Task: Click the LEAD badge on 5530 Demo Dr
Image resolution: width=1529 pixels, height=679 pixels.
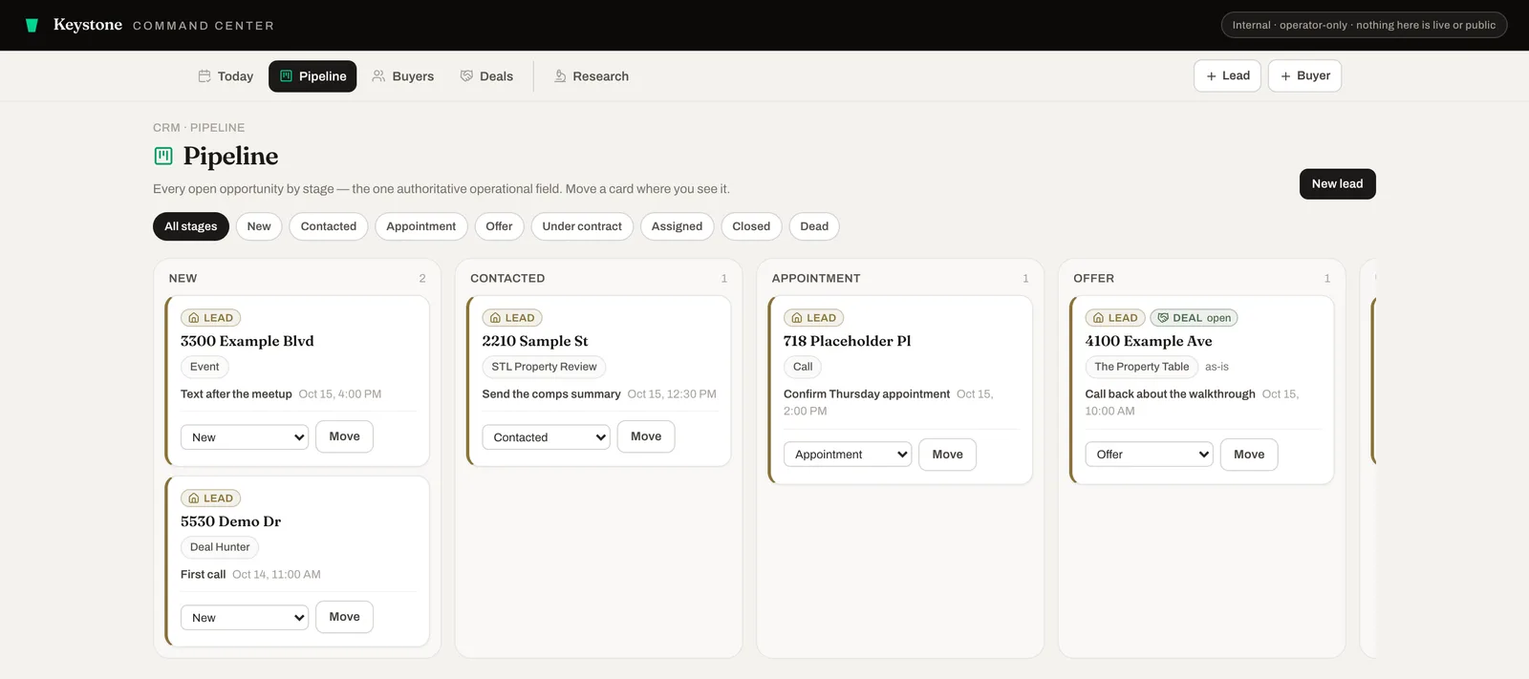Action: (x=210, y=499)
